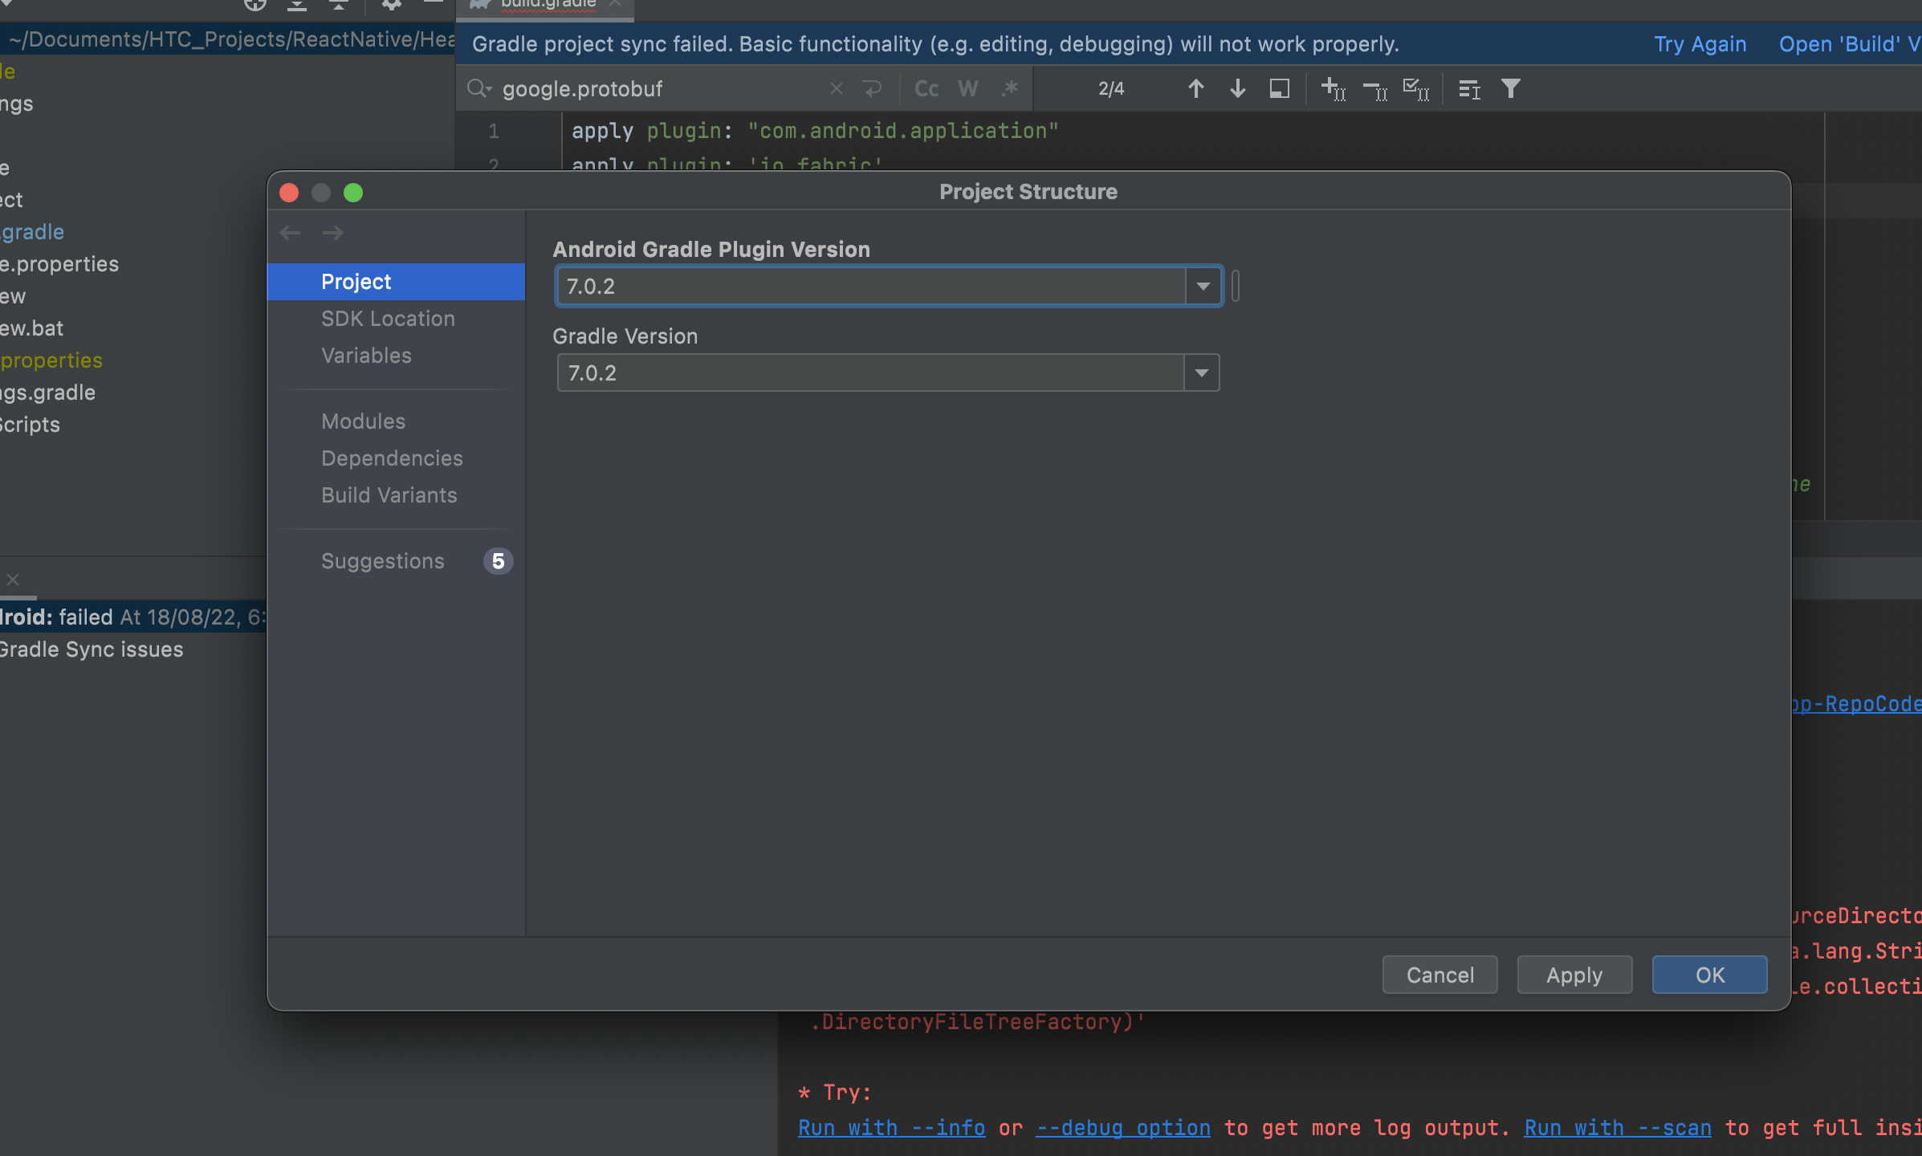Click the filter search results icon
This screenshot has height=1156, width=1922.
click(x=1510, y=88)
